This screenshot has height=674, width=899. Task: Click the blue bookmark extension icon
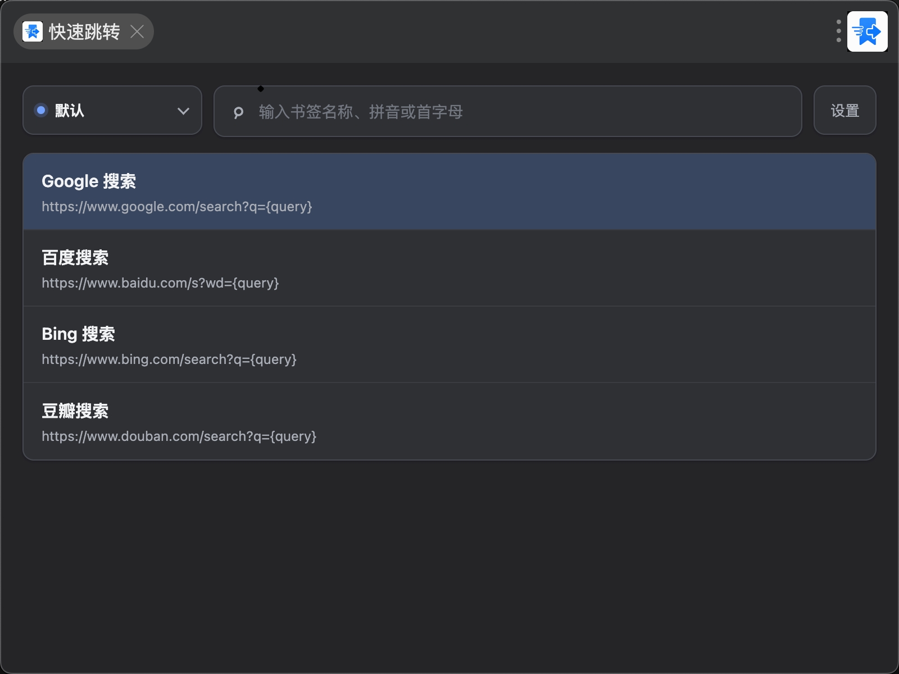click(x=868, y=31)
